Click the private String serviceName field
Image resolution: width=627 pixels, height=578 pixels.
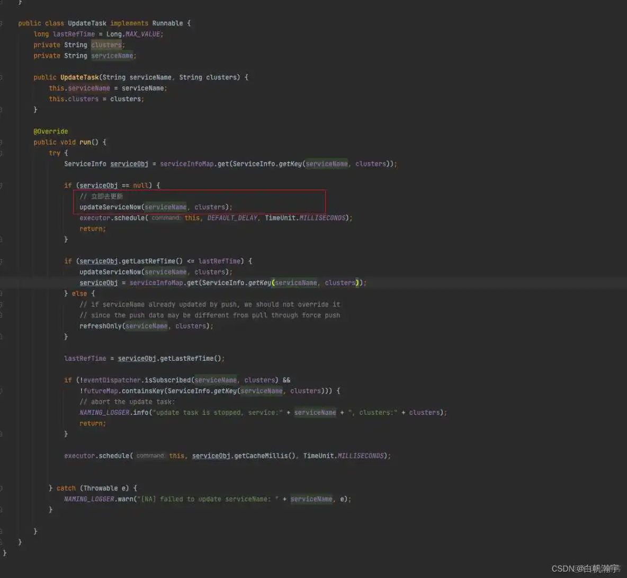pos(85,56)
